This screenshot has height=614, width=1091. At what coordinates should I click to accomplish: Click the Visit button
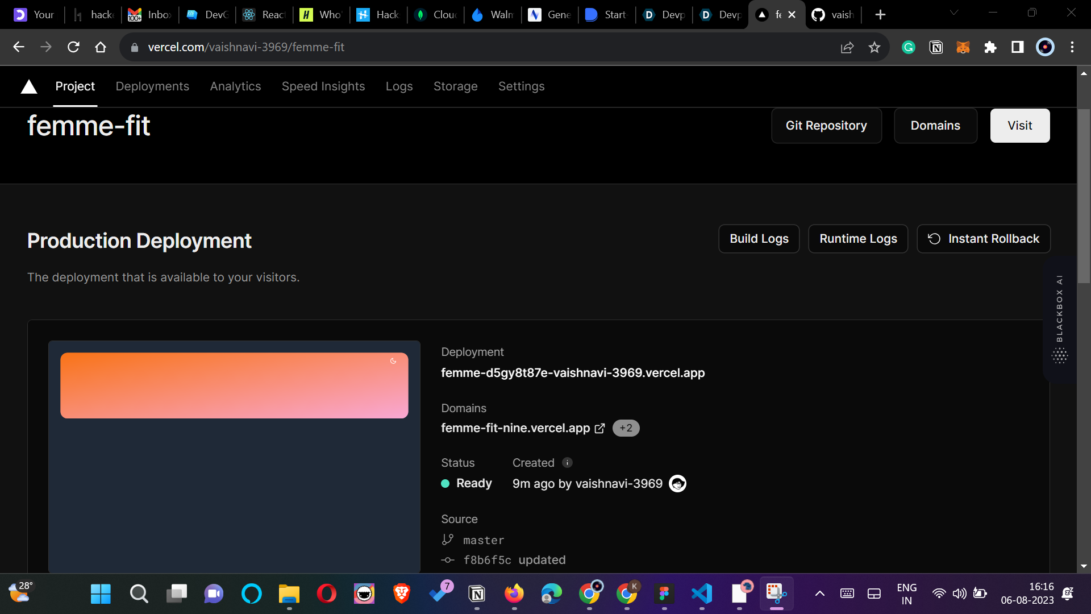[1019, 126]
